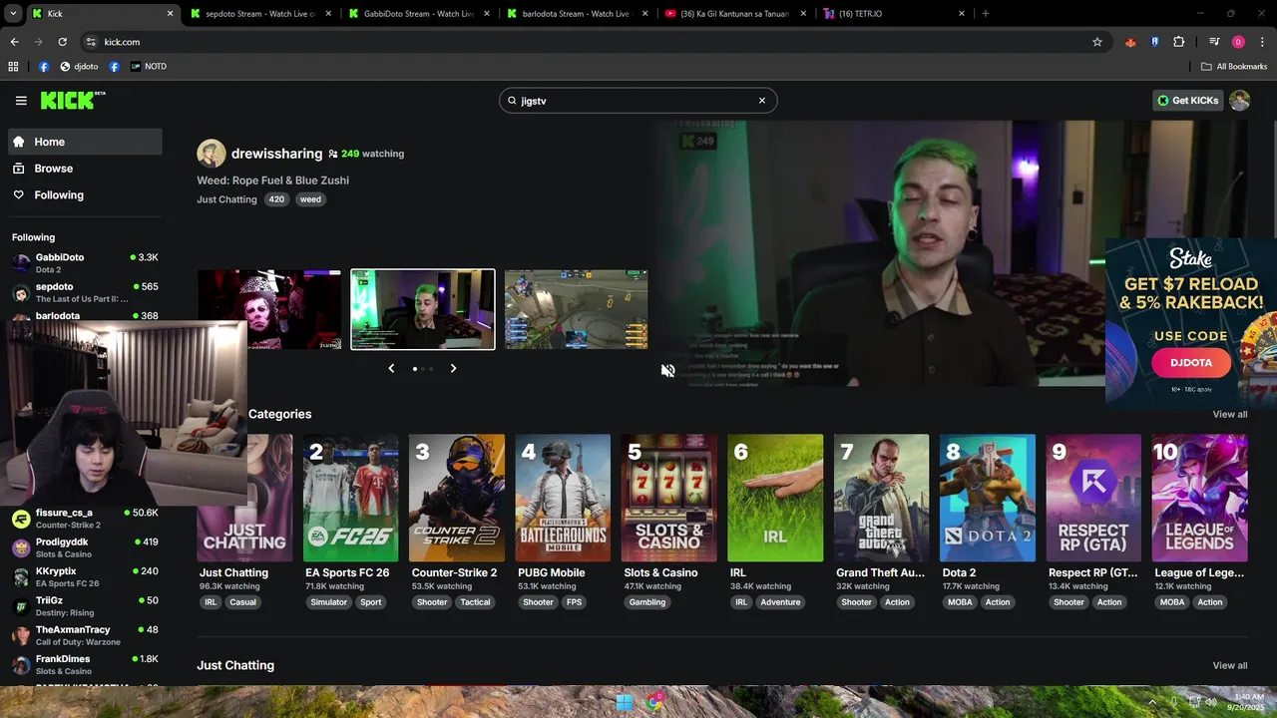Click the Simulator tag under EA Sports FC 26
The height and width of the screenshot is (718, 1277).
[329, 602]
